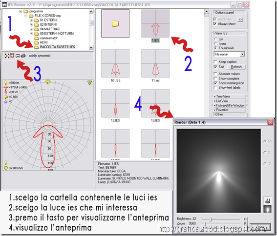Select the 10.IES thumbnail
The height and width of the screenshot is (236, 277).
tap(115, 63)
